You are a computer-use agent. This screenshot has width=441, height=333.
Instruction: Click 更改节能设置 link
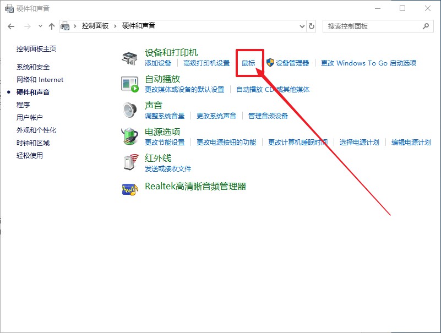click(x=165, y=143)
